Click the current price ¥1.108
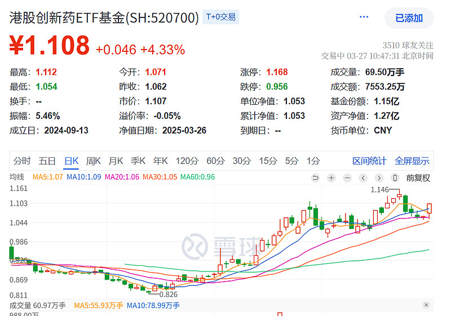This screenshot has height=316, width=451. 50,45
